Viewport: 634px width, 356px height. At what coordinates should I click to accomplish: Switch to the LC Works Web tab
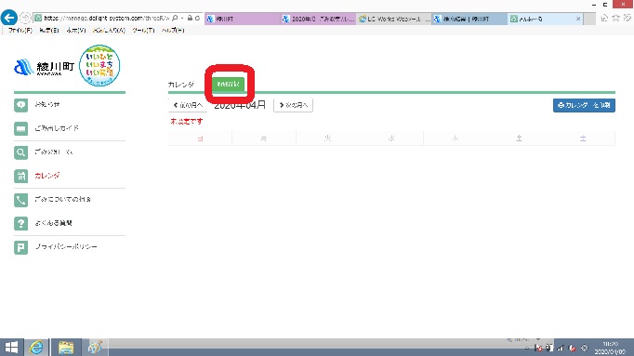coord(394,19)
